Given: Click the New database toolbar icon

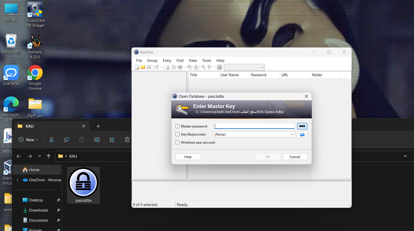Looking at the screenshot, I should click(x=137, y=67).
